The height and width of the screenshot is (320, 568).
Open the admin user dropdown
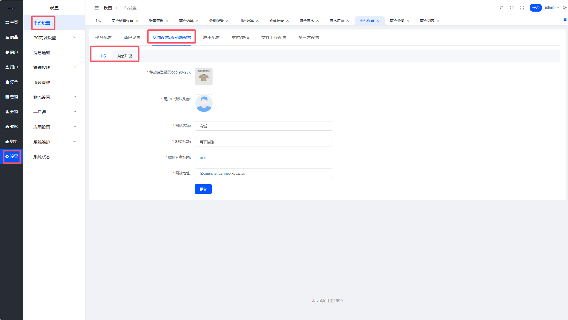[552, 8]
